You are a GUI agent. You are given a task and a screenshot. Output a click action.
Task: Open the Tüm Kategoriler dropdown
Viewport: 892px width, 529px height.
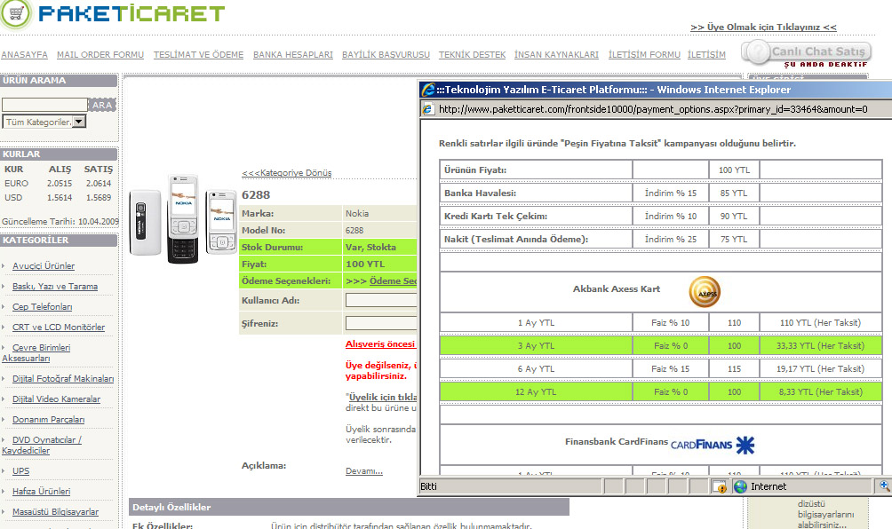[44, 122]
